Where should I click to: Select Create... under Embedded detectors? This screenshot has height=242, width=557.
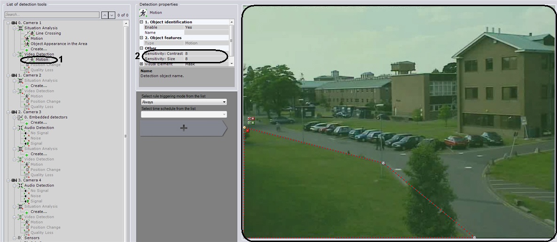point(39,122)
